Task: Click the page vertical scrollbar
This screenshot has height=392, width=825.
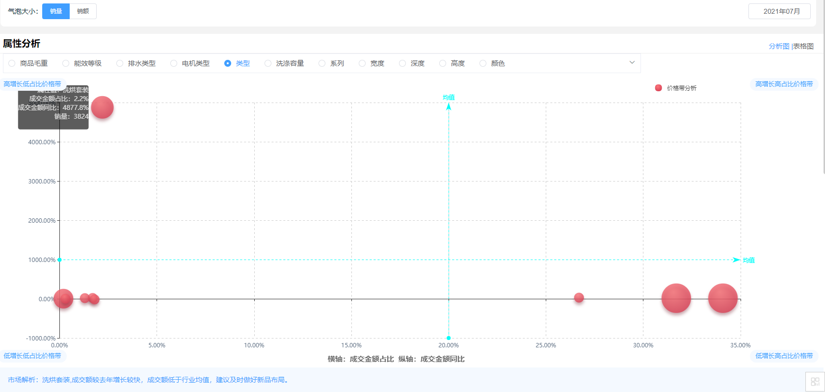Action: click(824, 87)
